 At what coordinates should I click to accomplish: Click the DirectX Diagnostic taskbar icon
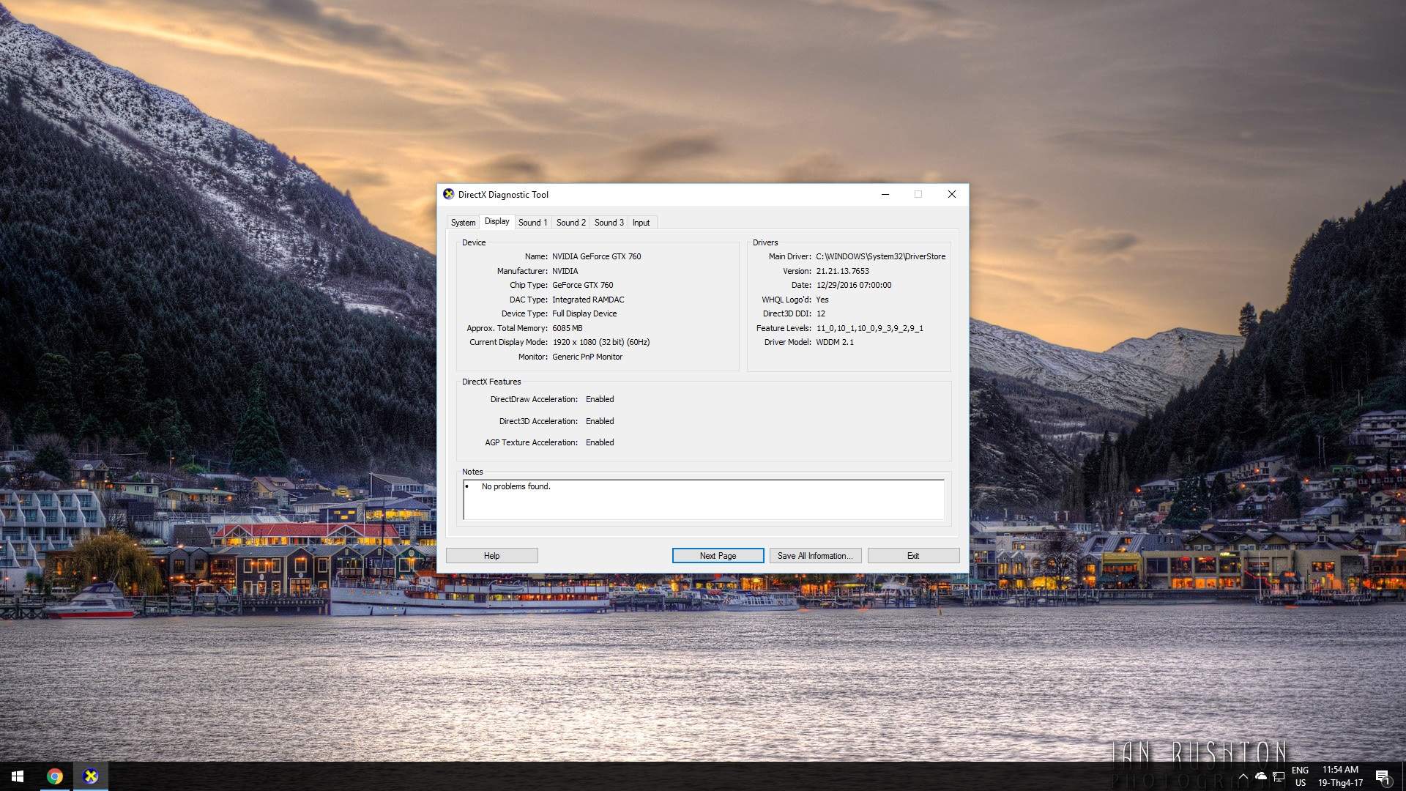point(91,776)
